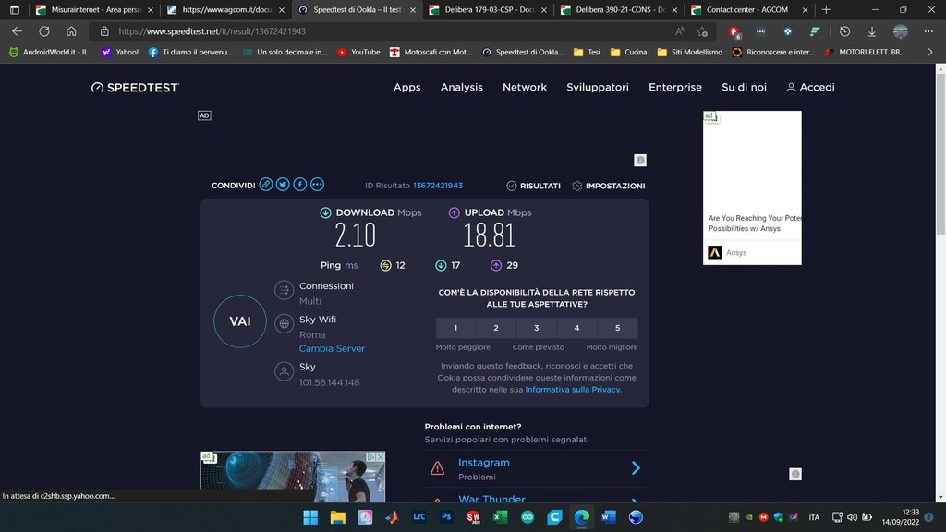Image resolution: width=946 pixels, height=532 pixels.
Task: Open the Sviluppatori menu
Action: (598, 88)
